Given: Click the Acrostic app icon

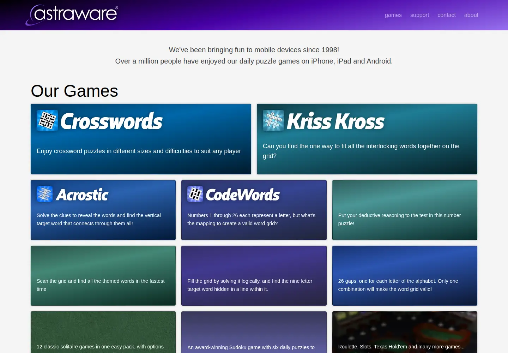Looking at the screenshot, I should [x=44, y=194].
